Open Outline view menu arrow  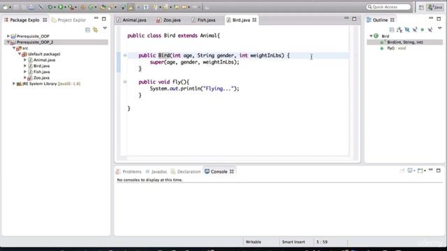[439, 28]
